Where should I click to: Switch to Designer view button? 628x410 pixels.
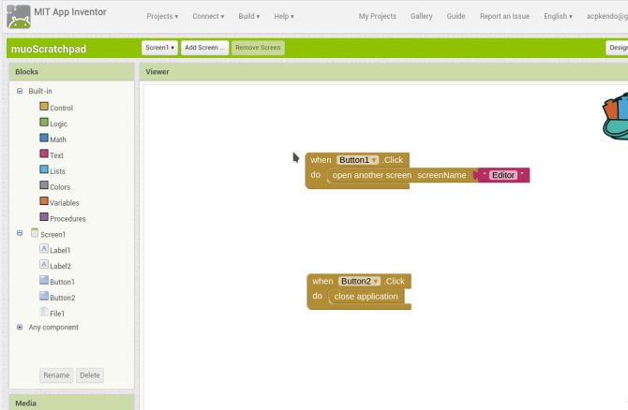tap(617, 48)
